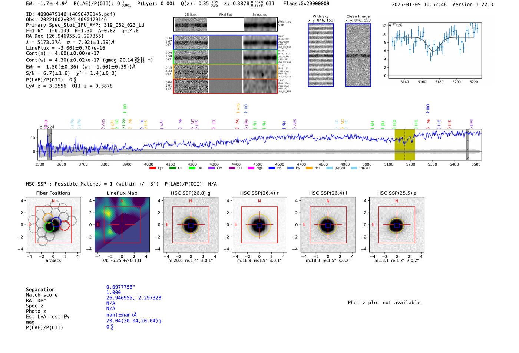The width and height of the screenshot is (519, 353).
Task: Click the 2025-01-09 10:52:48 timestamp
Action: click(x=419, y=4)
